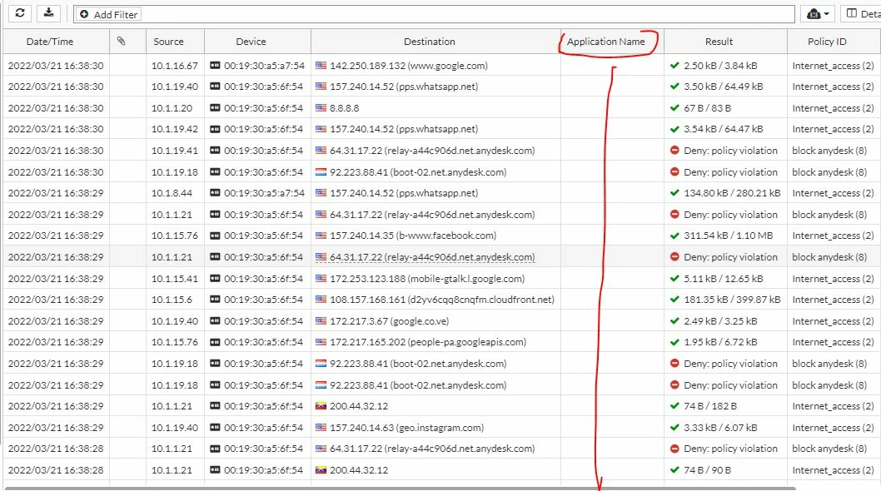Select the row with destination www.google.com
The width and height of the screenshot is (881, 491).
click(441, 65)
